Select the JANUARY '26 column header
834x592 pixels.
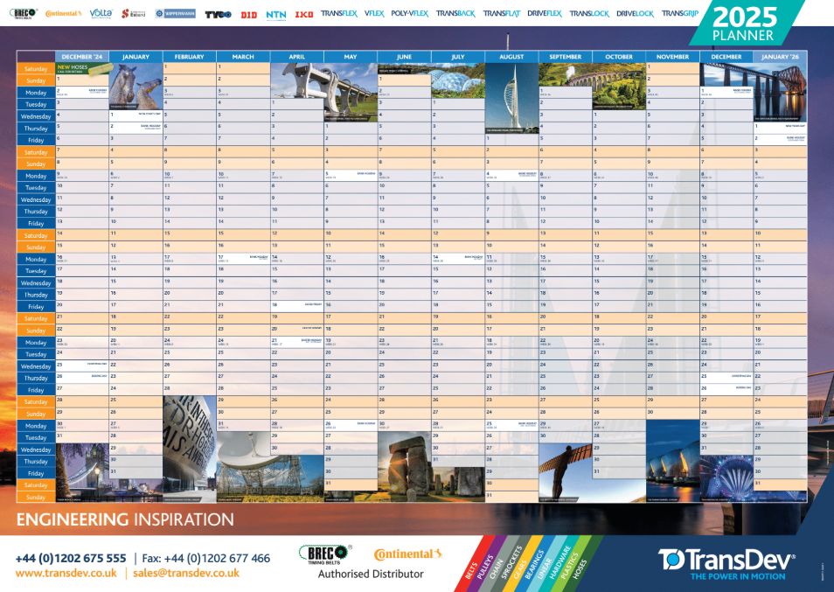[781, 56]
